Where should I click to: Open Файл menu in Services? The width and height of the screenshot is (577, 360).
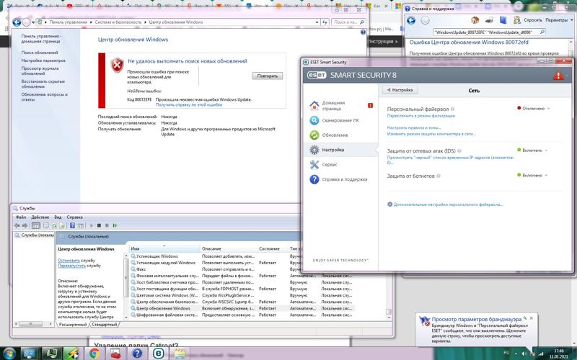pyautogui.click(x=21, y=217)
